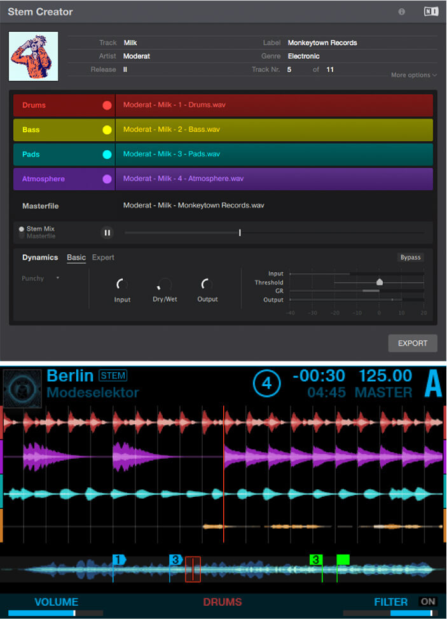Click file 'Moderat - Milk - 2 - Bass.wav'

coord(172,129)
